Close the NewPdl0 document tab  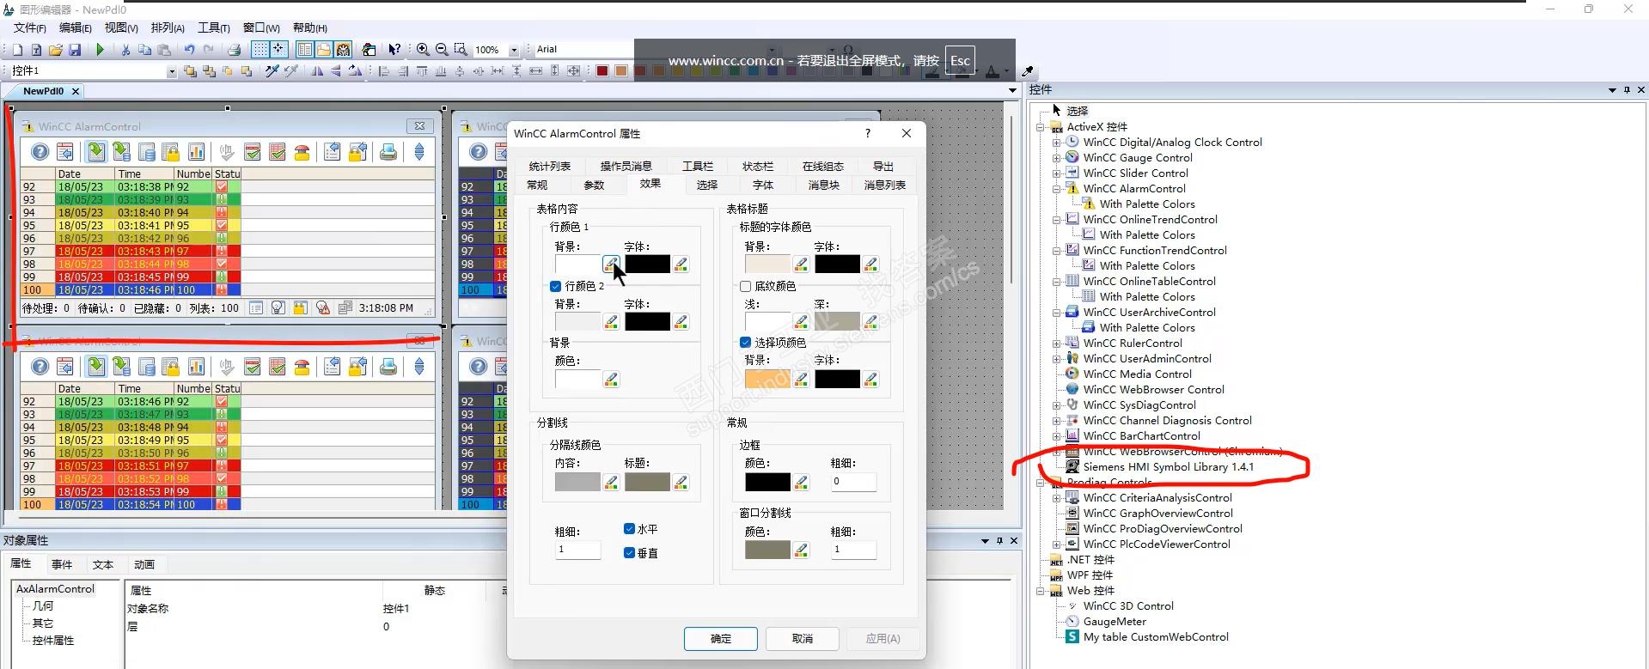click(x=76, y=91)
